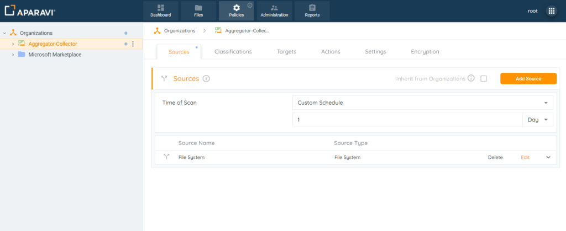Click the info badge on Policies button
The image size is (566, 231).
coord(250,5)
